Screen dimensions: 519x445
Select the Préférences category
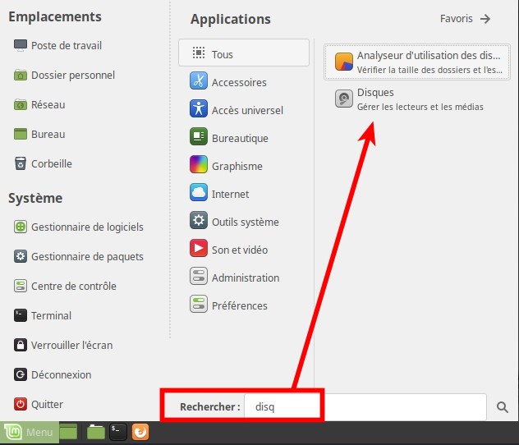239,305
